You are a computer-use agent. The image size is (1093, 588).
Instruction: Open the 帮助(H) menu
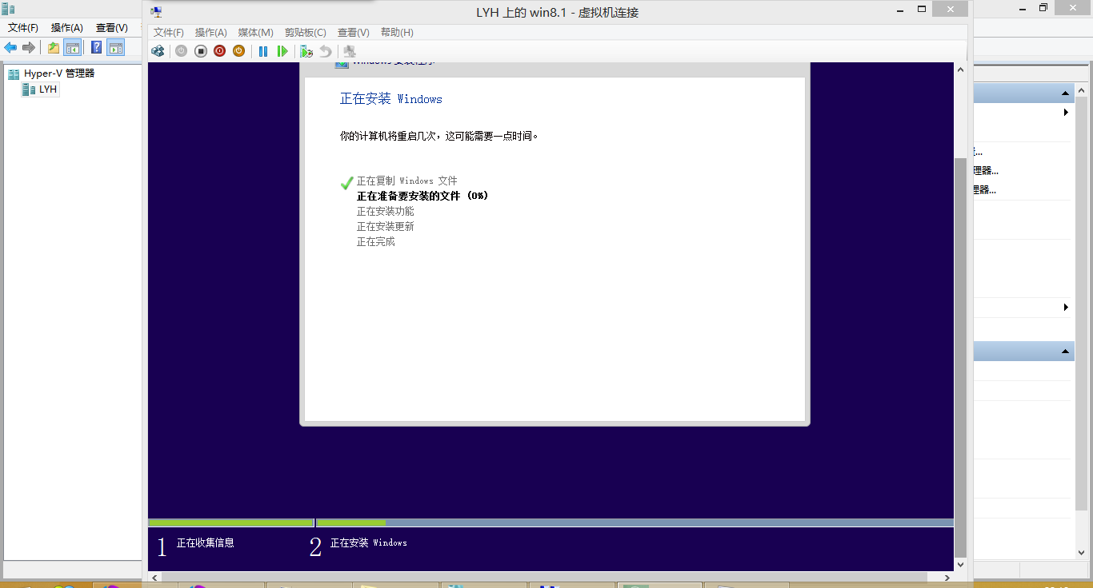point(397,33)
